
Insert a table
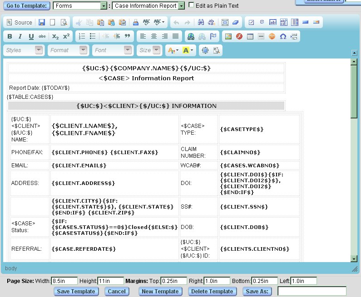[250, 36]
